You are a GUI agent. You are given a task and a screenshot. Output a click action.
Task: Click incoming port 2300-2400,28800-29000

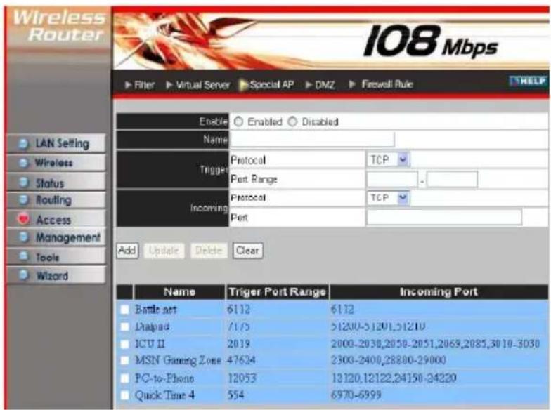click(x=388, y=360)
